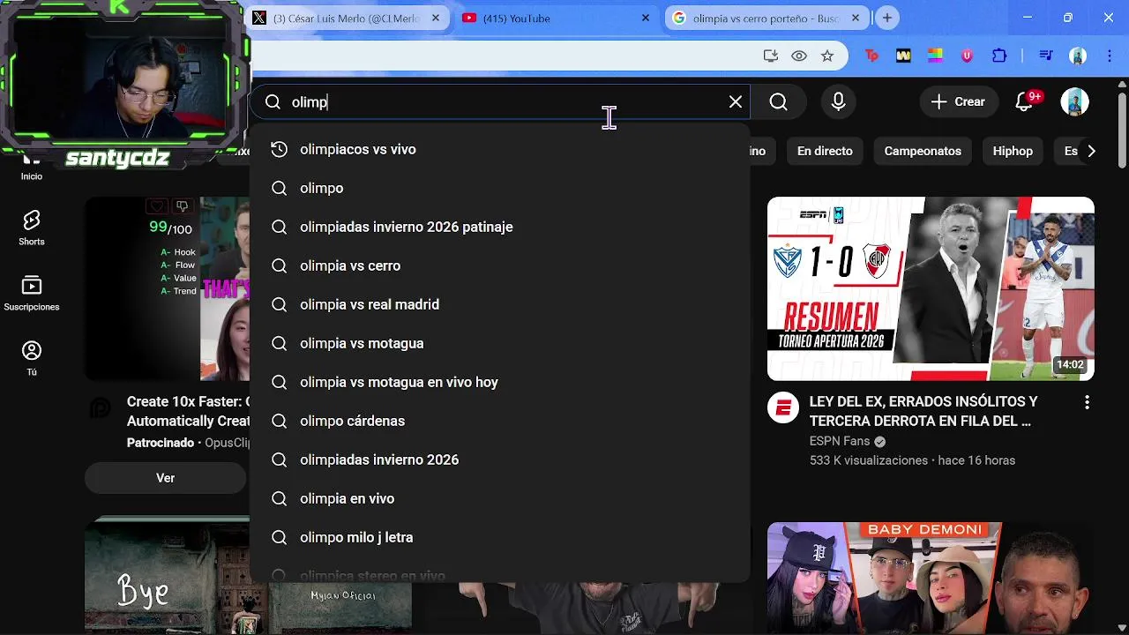Select suggestion "olimpiadas invierno 2026 patinaje"

tap(499, 227)
